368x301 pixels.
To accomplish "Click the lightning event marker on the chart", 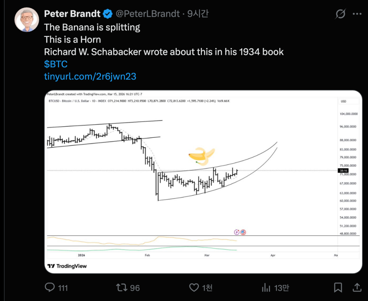I will pos(237,232).
